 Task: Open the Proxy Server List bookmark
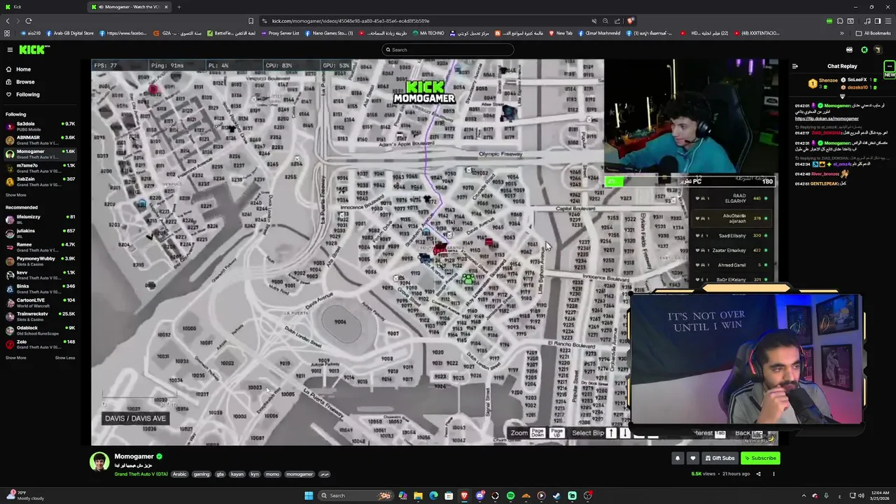(279, 33)
